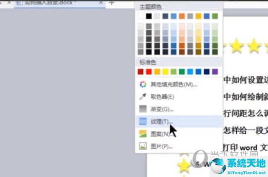Pick the light green standard color
The width and height of the screenshot is (268, 177).
[173, 72]
